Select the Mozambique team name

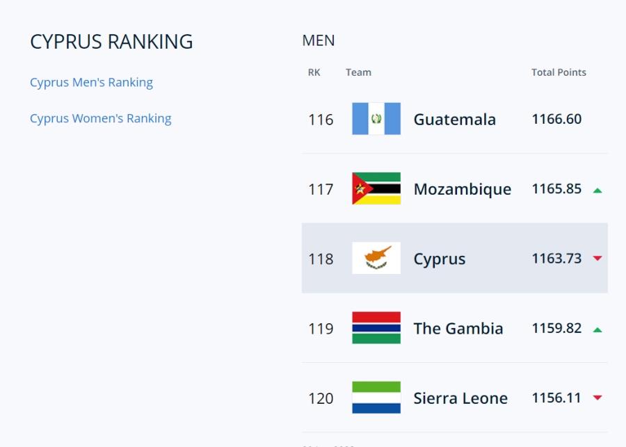coord(463,189)
